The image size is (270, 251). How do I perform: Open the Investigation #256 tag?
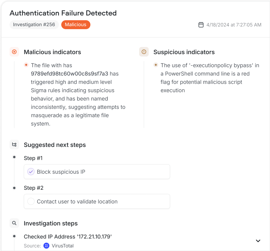tap(34, 25)
